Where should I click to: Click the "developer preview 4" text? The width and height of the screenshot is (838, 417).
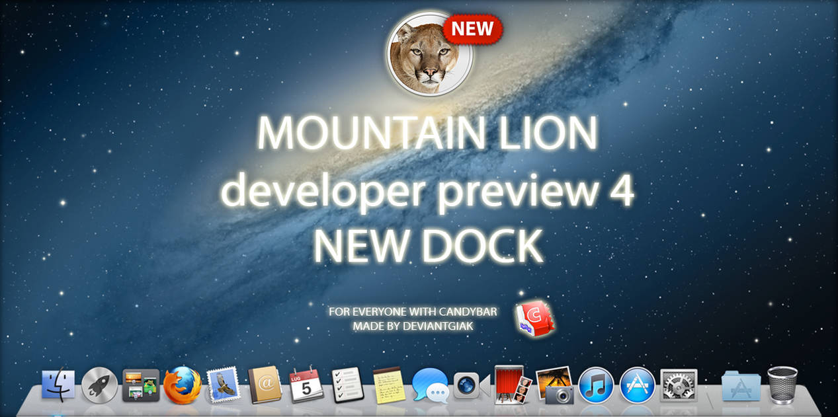click(x=427, y=192)
